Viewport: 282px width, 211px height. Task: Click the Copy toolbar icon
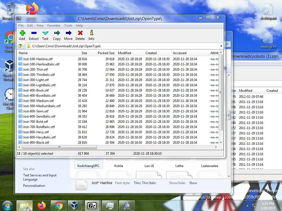[x=57, y=33]
